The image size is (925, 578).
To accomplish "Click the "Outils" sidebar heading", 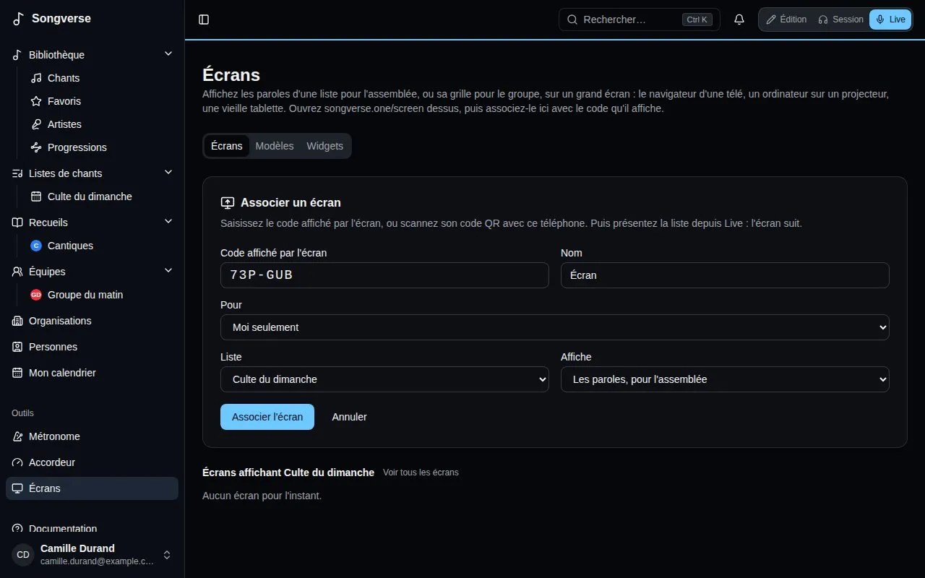I will point(22,413).
